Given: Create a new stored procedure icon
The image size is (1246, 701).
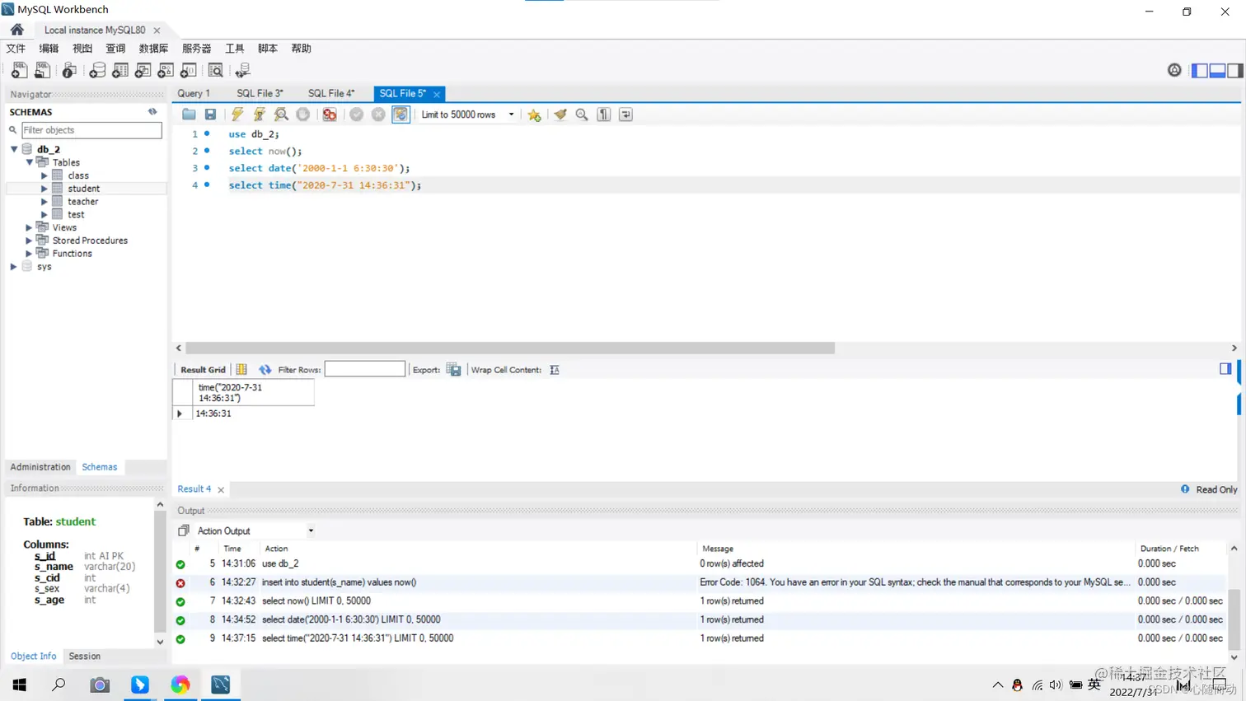Looking at the screenshot, I should (166, 71).
